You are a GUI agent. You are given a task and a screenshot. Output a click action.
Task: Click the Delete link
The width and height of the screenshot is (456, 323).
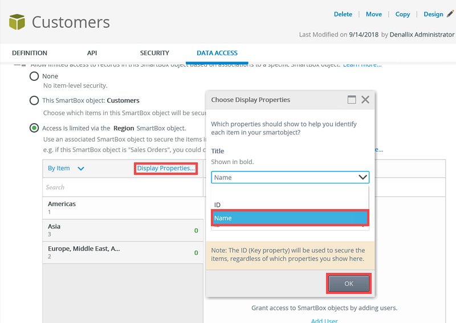[x=343, y=14]
